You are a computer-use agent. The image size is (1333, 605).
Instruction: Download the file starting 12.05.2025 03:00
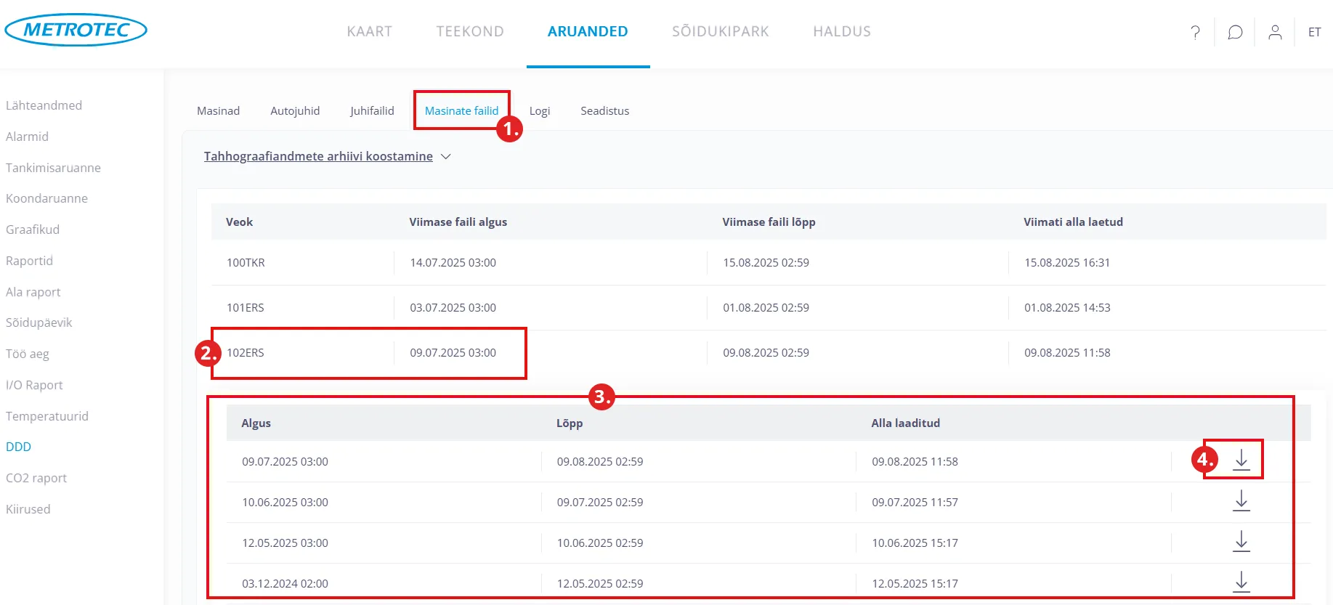1241,542
